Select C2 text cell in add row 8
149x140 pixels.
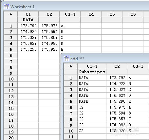pos(92,119)
